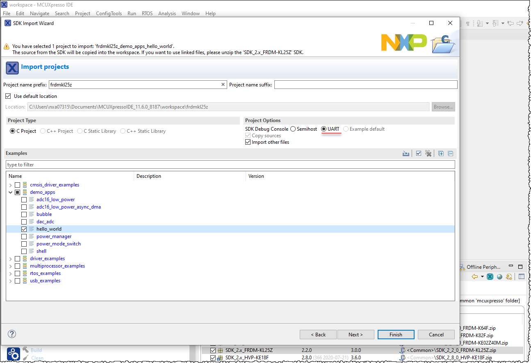Screen dimensions: 531x363
Task: Click the yellow back arrow in Offline Peripherals panel
Action: [474, 277]
